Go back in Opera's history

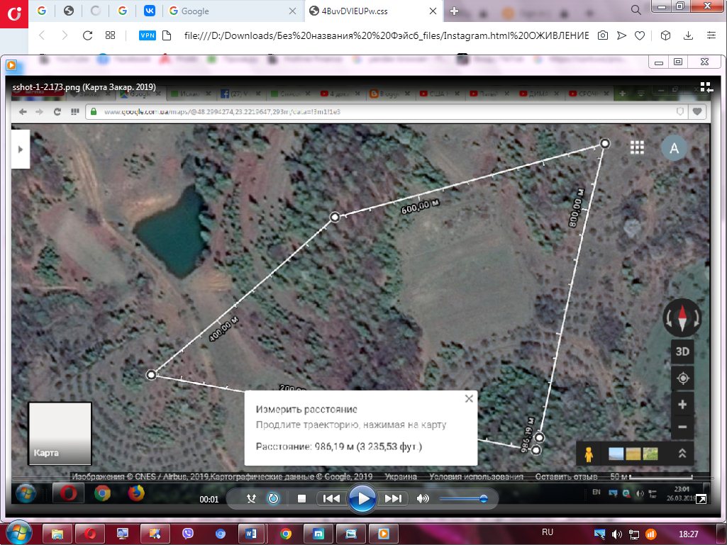[x=42, y=35]
